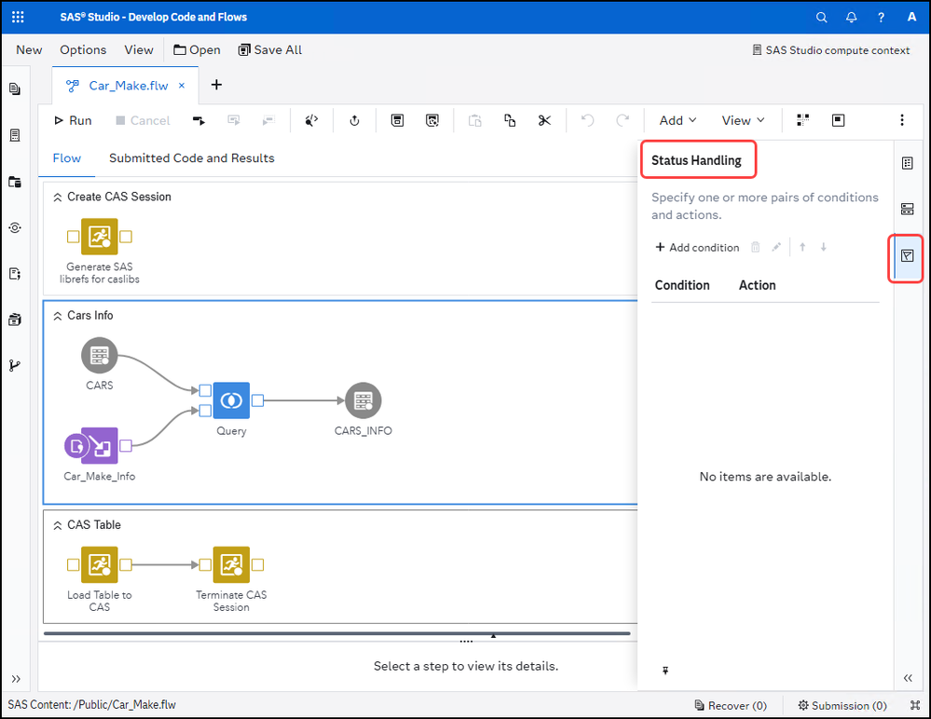The width and height of the screenshot is (931, 719).
Task: Select the Load Table to CAS node
Action: tap(99, 564)
